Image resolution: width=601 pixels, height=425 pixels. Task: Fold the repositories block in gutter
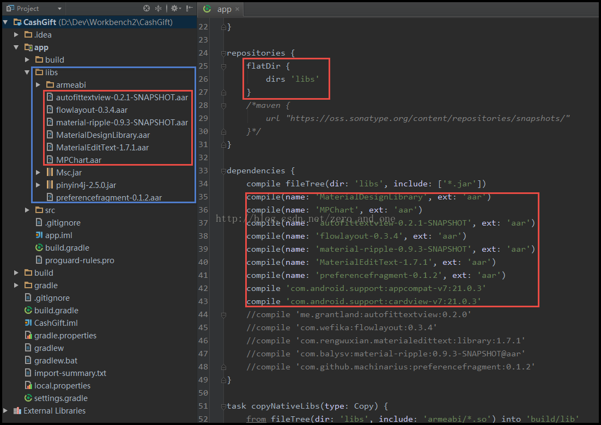pos(223,53)
